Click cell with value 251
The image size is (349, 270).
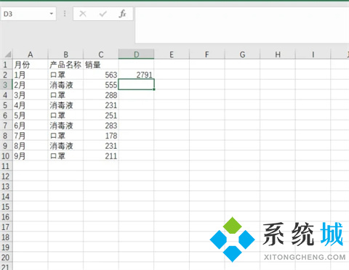pos(101,115)
